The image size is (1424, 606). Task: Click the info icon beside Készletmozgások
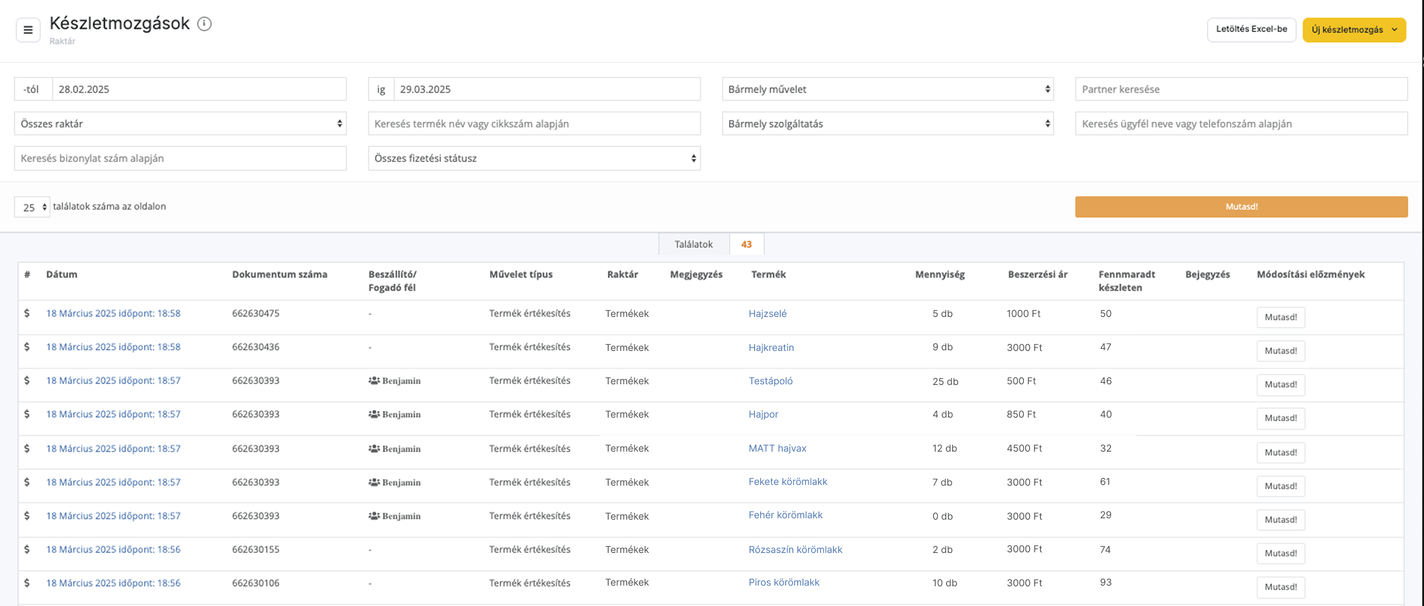coord(204,24)
